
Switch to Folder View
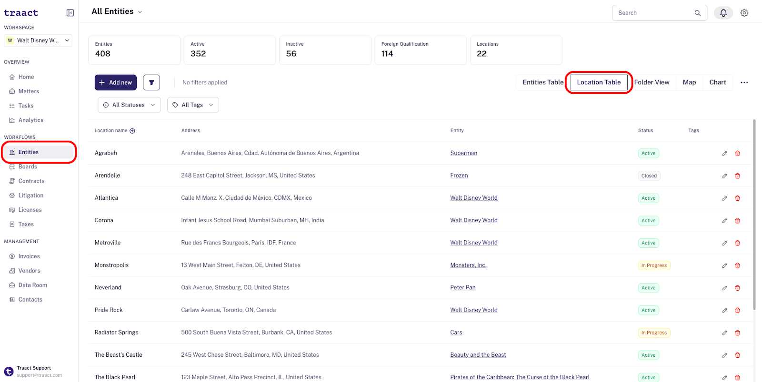coord(652,82)
